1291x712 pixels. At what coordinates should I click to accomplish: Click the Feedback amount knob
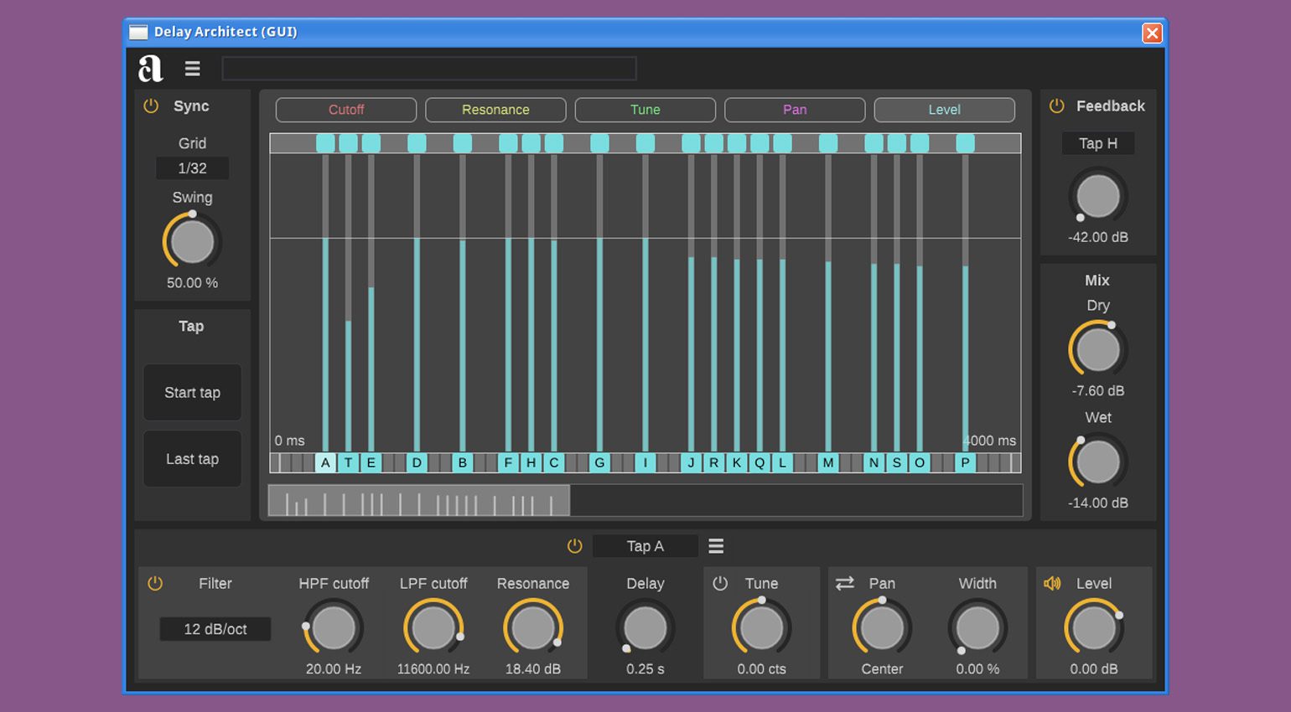pos(1097,197)
